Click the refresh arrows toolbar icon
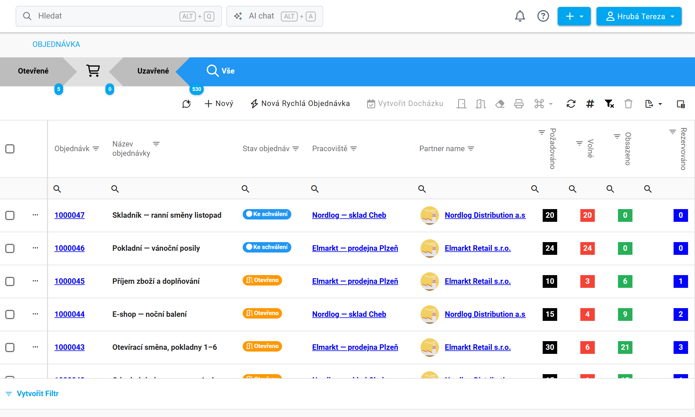695x417 pixels. tap(571, 104)
